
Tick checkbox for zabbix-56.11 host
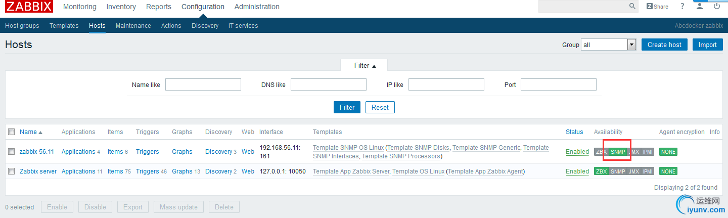click(x=12, y=152)
